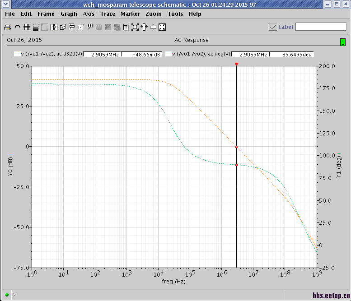Click the freq (Hz) x-axis label

174,281
